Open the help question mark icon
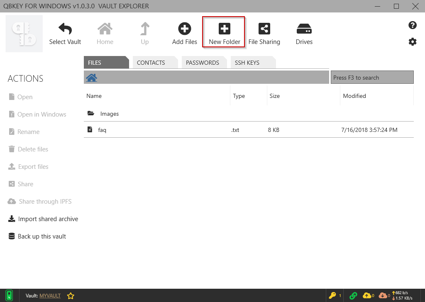Viewport: 425px width, 302px height. (x=412, y=25)
